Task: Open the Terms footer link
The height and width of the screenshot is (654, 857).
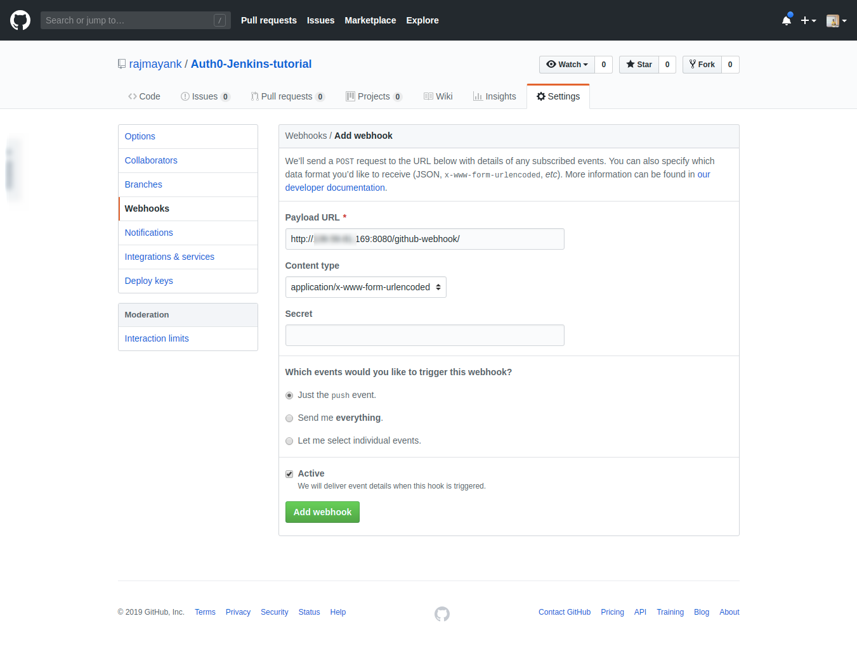Action: click(205, 612)
